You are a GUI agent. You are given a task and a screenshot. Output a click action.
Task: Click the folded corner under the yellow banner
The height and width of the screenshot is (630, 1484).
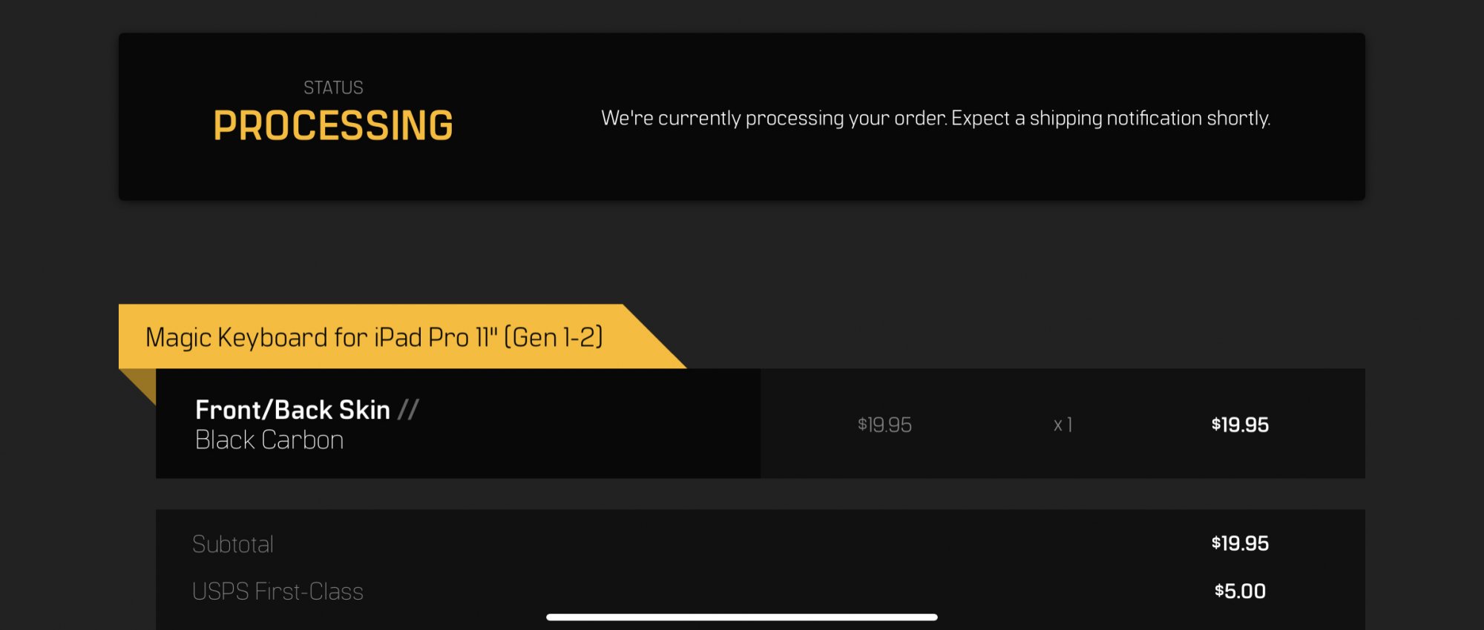pyautogui.click(x=142, y=382)
